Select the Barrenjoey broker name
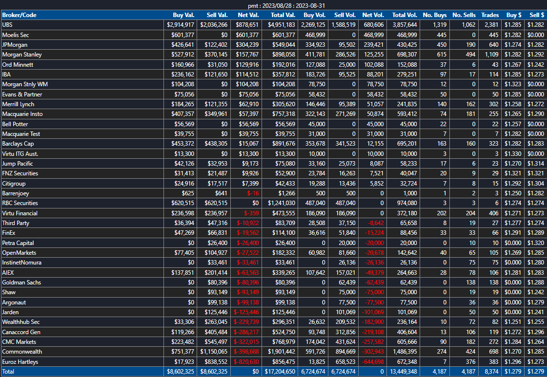This screenshot has height=377, width=547. [x=16, y=193]
